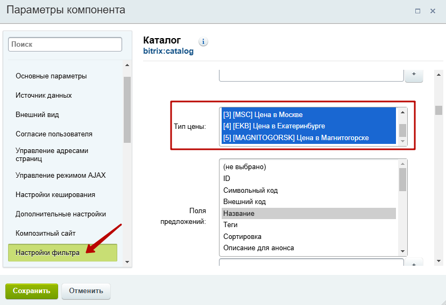446x305 pixels.
Task: Click the up arrow in the Тип цены list
Action: [402, 112]
